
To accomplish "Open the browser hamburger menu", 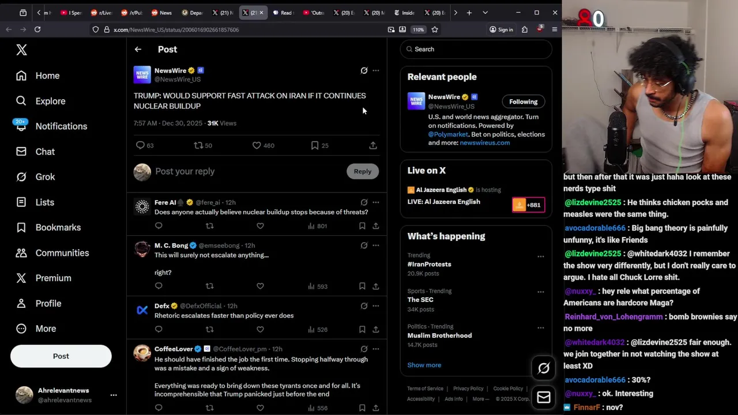I will [x=555, y=29].
